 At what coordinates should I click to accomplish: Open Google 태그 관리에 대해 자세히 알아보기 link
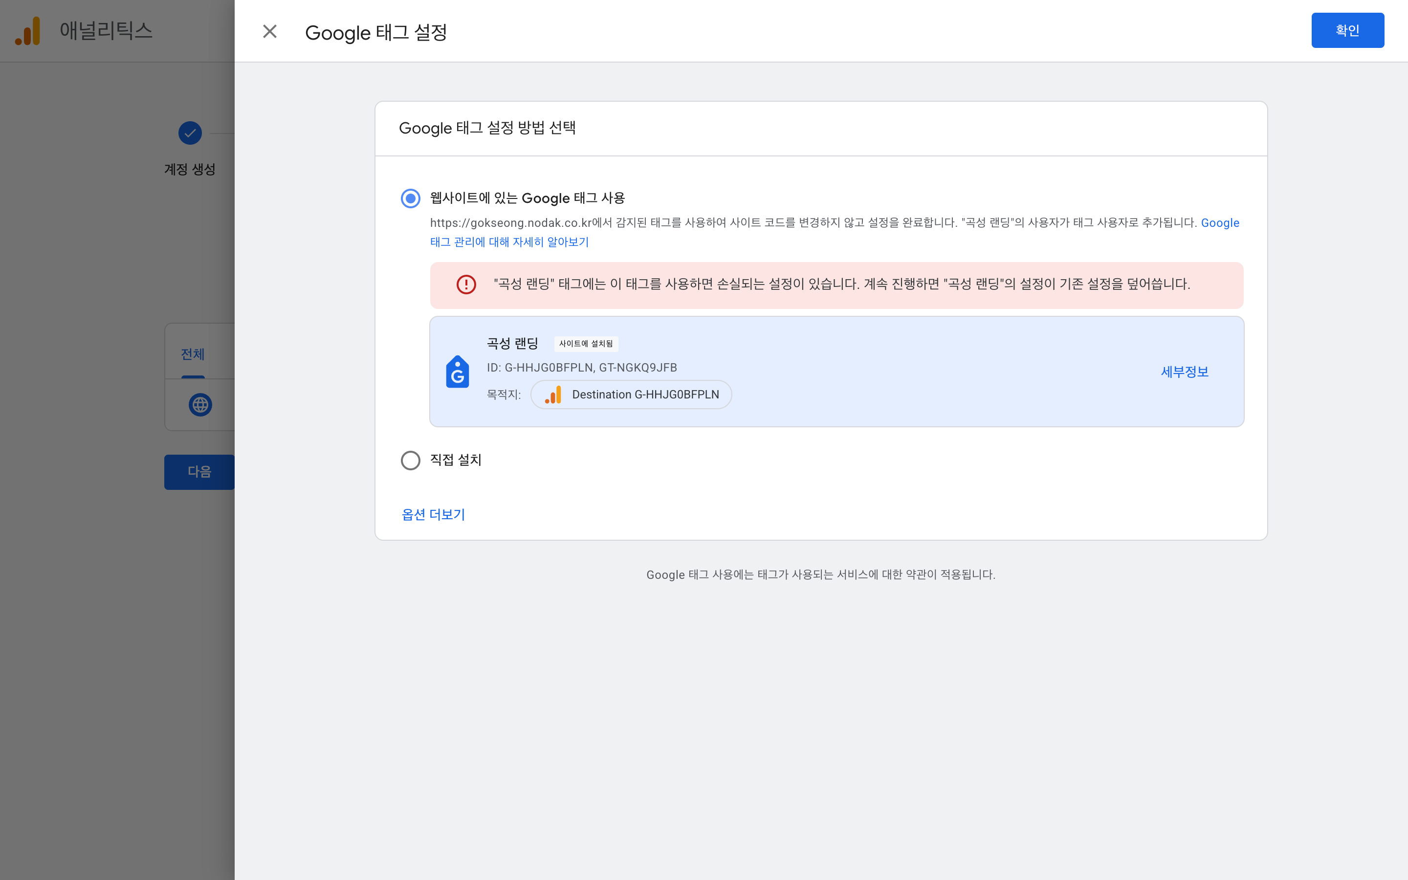point(509,242)
